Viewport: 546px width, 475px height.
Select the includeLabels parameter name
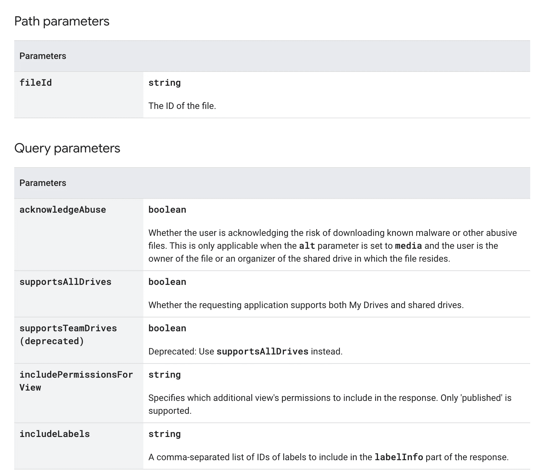(55, 434)
